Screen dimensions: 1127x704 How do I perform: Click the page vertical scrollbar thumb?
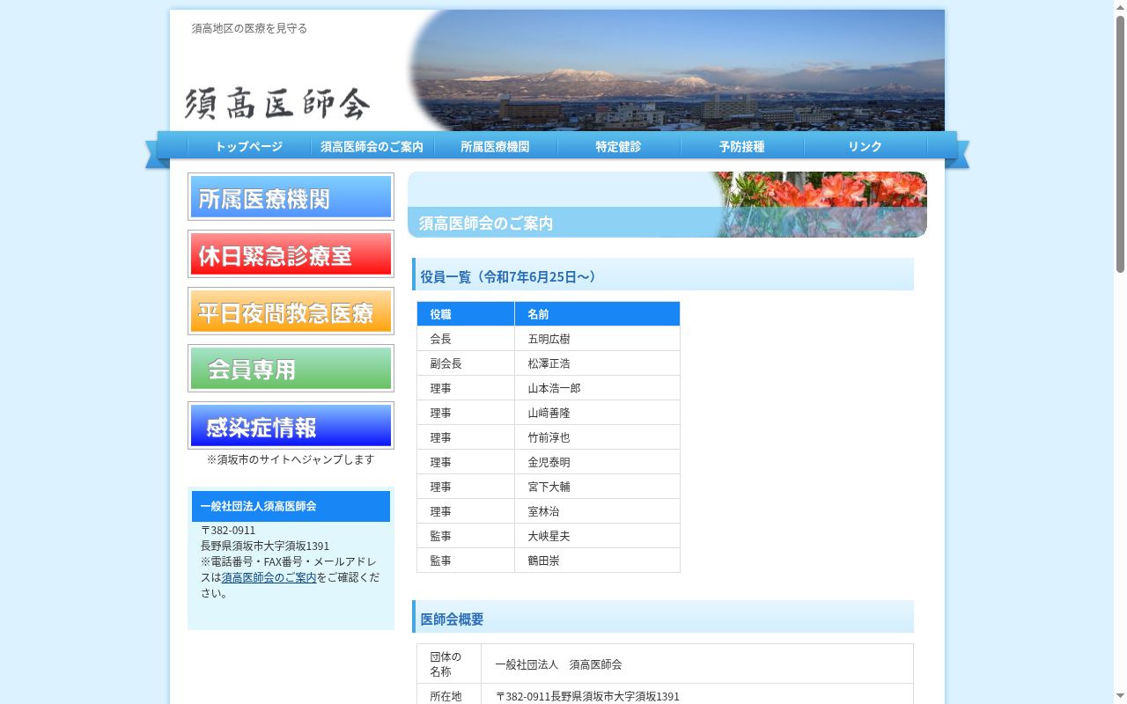pos(1120,145)
